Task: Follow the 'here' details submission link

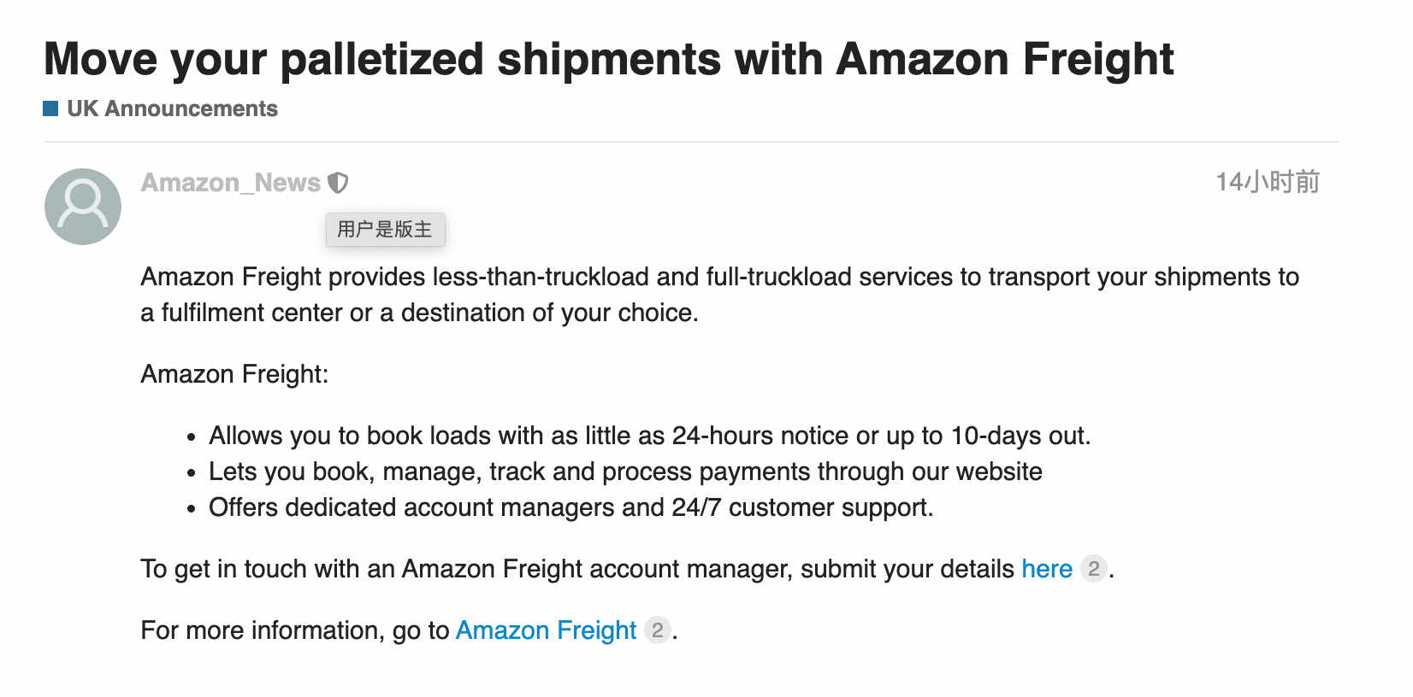Action: coord(1047,569)
